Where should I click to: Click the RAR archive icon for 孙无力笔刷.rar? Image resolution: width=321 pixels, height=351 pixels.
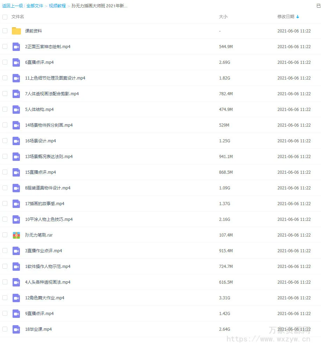coord(16,235)
